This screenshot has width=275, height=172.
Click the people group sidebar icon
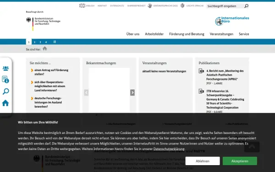coord(5,68)
